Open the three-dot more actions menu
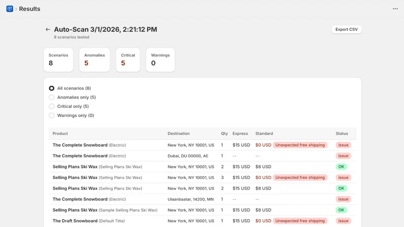 pos(395,9)
